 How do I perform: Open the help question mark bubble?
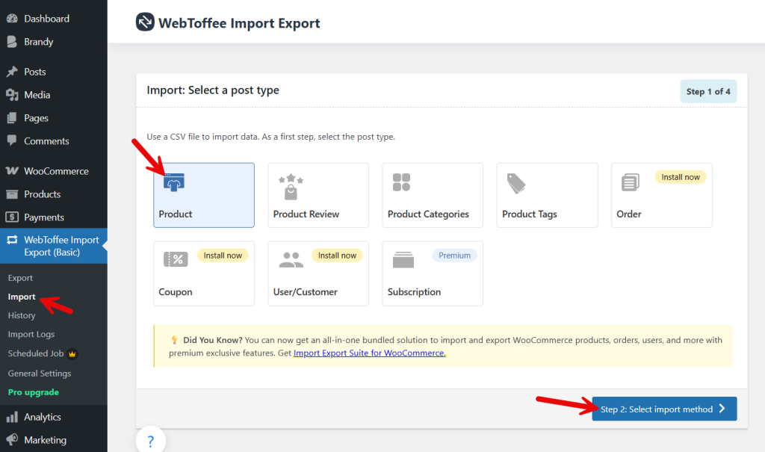[150, 439]
